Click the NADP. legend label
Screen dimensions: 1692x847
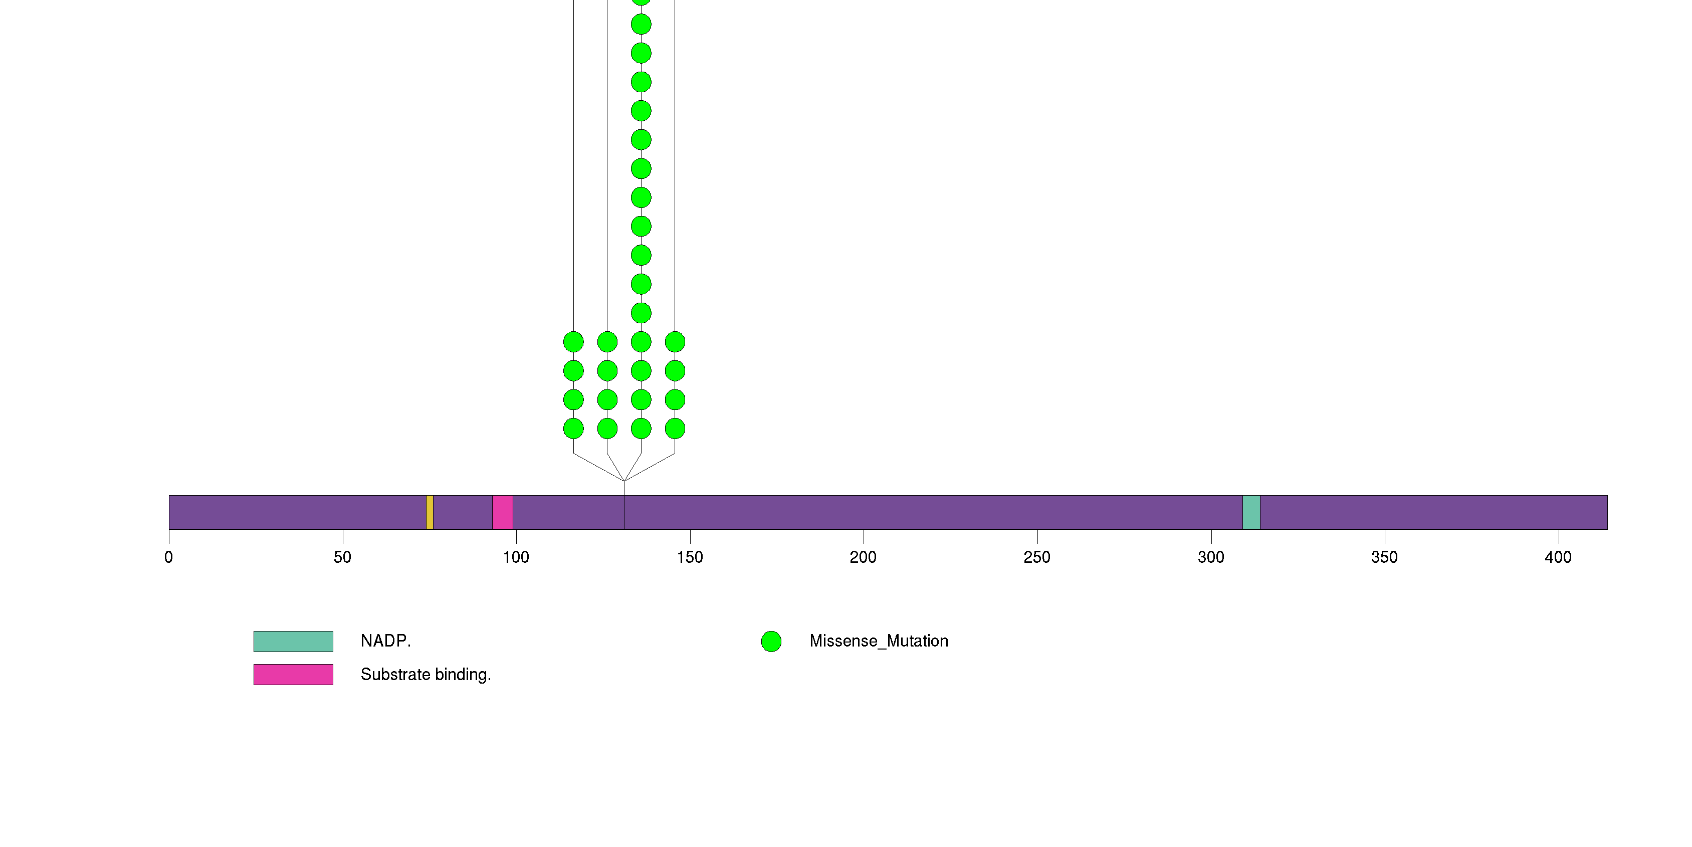[x=385, y=641]
